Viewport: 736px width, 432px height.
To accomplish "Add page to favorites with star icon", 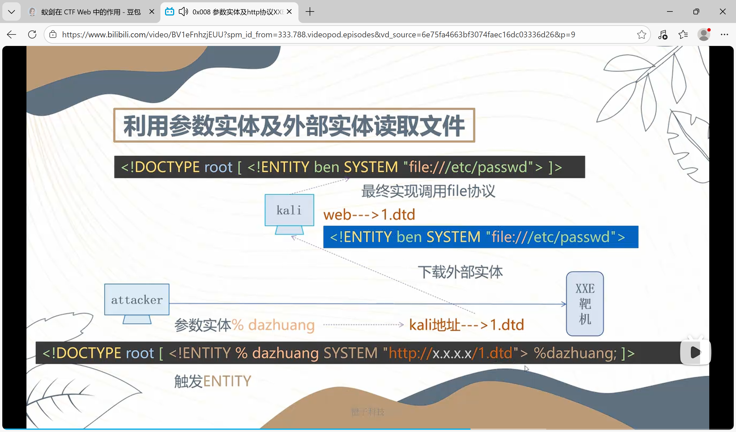I will click(641, 34).
